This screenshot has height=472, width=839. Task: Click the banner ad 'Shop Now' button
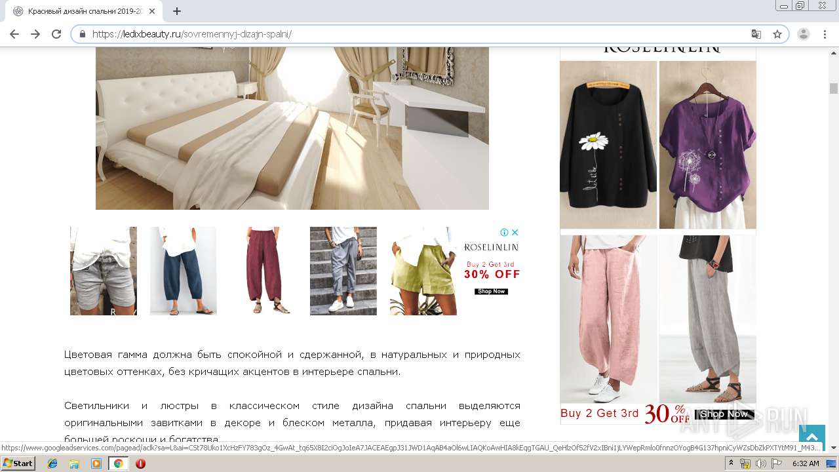coord(492,291)
